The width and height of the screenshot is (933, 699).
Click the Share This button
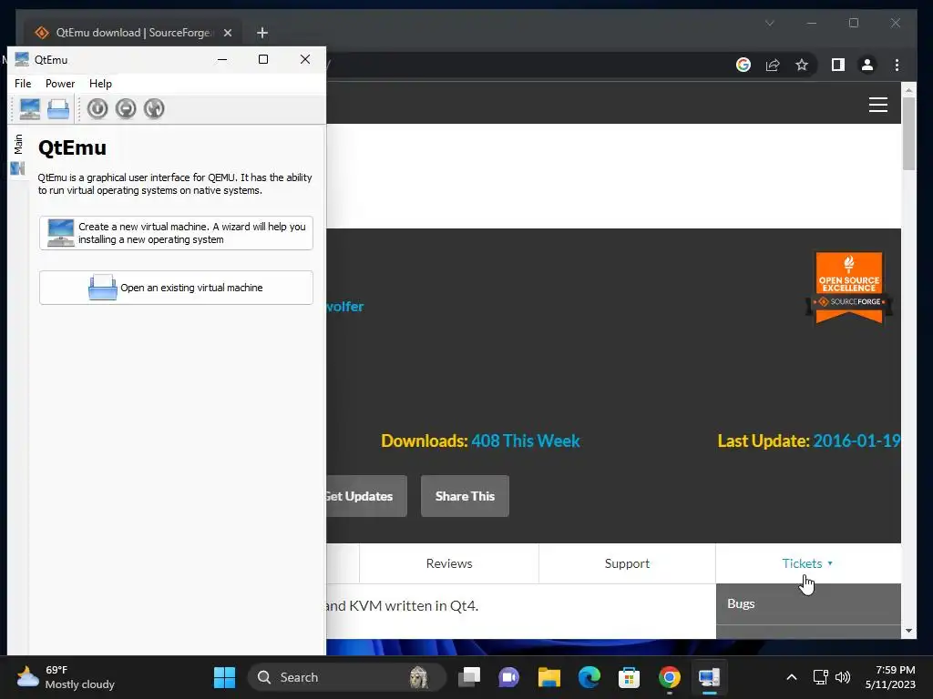pyautogui.click(x=465, y=496)
